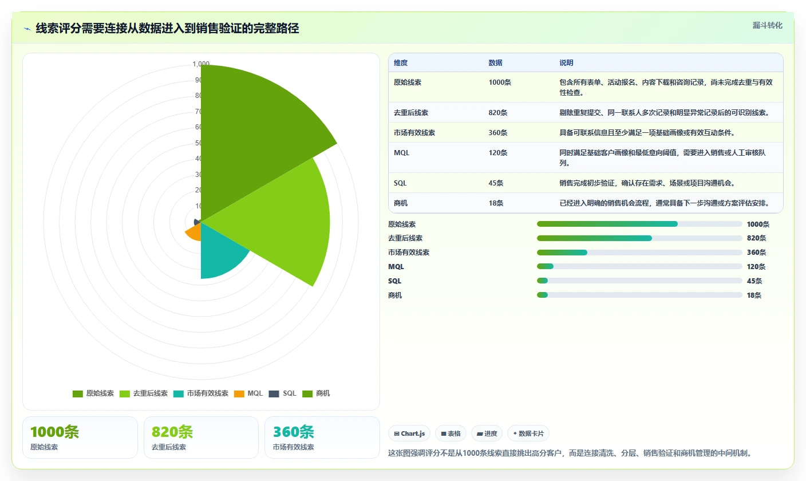The width and height of the screenshot is (806, 481).
Task: Click the 45条 value beside the progress bars
Action: [754, 281]
